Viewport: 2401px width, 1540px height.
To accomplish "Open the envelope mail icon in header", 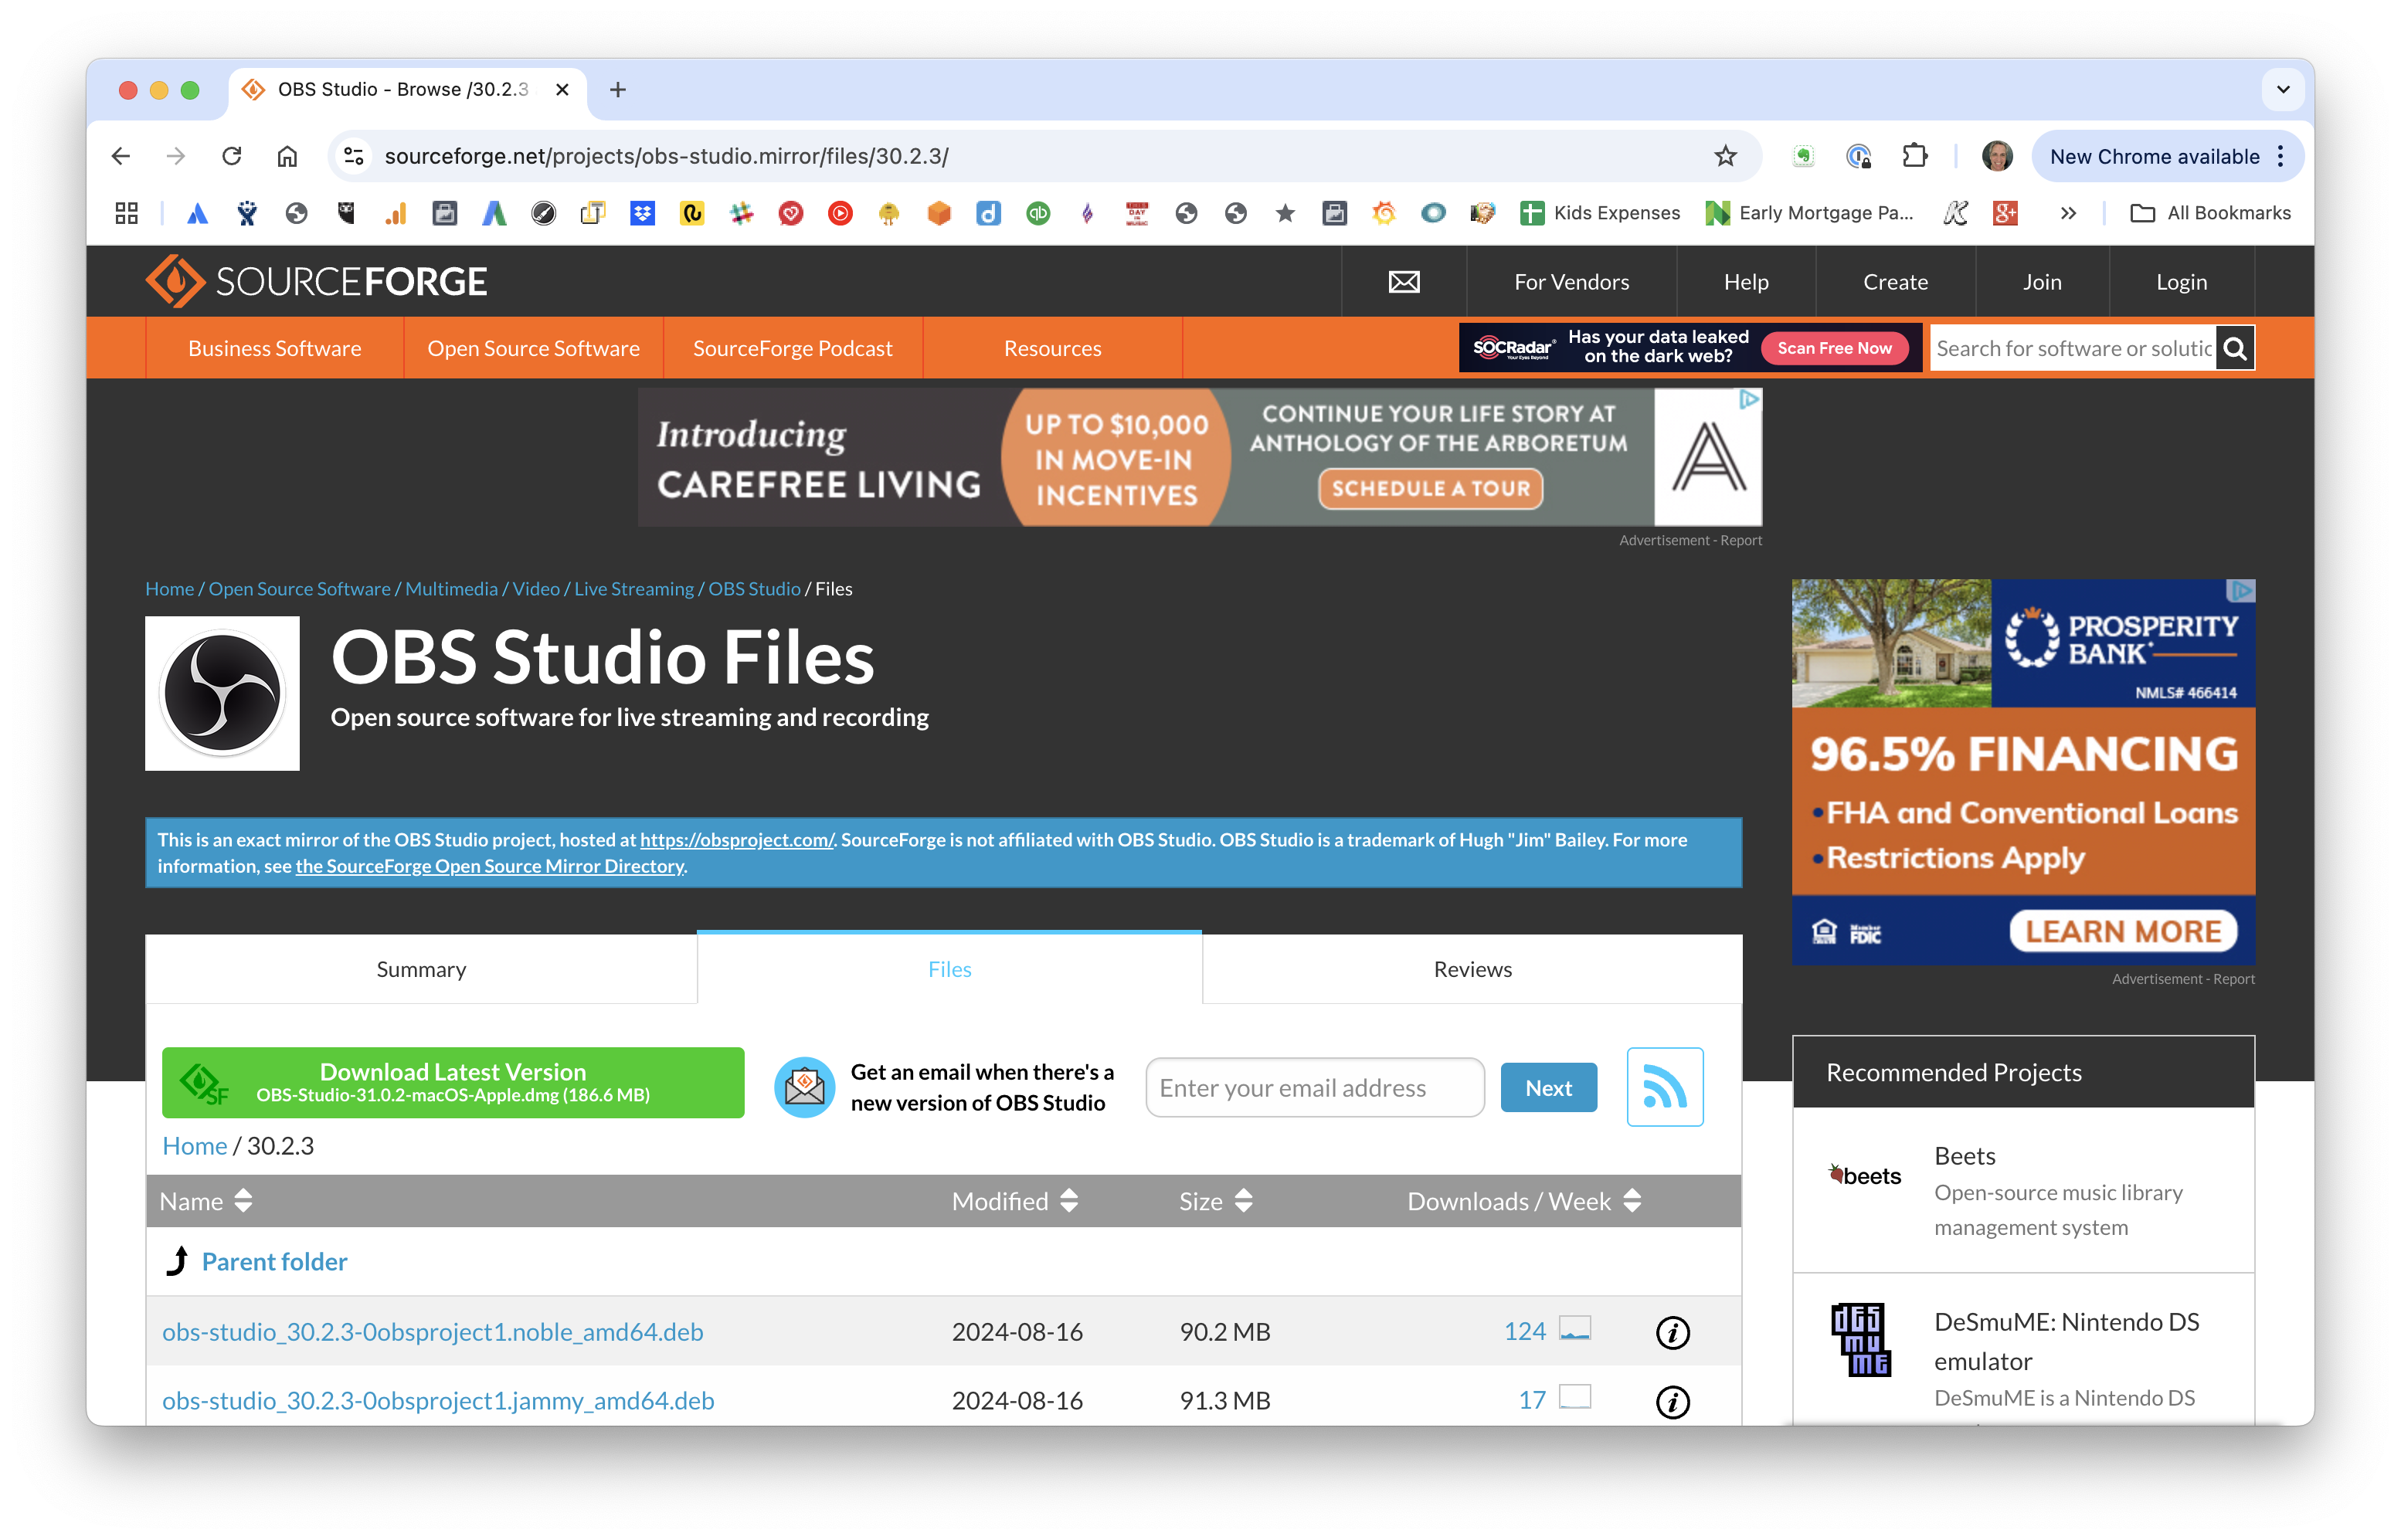I will [x=1403, y=282].
